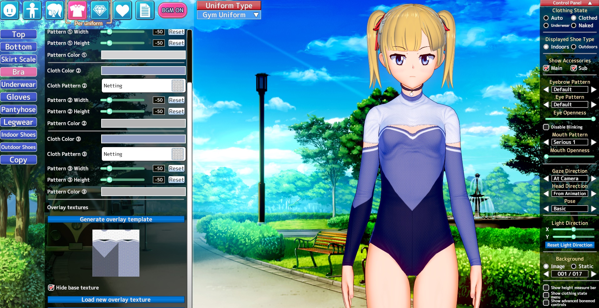
Task: Open the heart personality category icon
Action: (x=122, y=10)
